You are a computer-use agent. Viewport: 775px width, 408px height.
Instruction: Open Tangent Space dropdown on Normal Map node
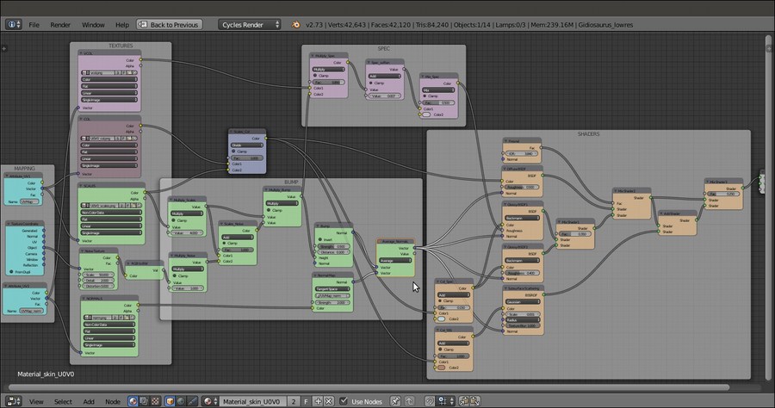click(332, 289)
